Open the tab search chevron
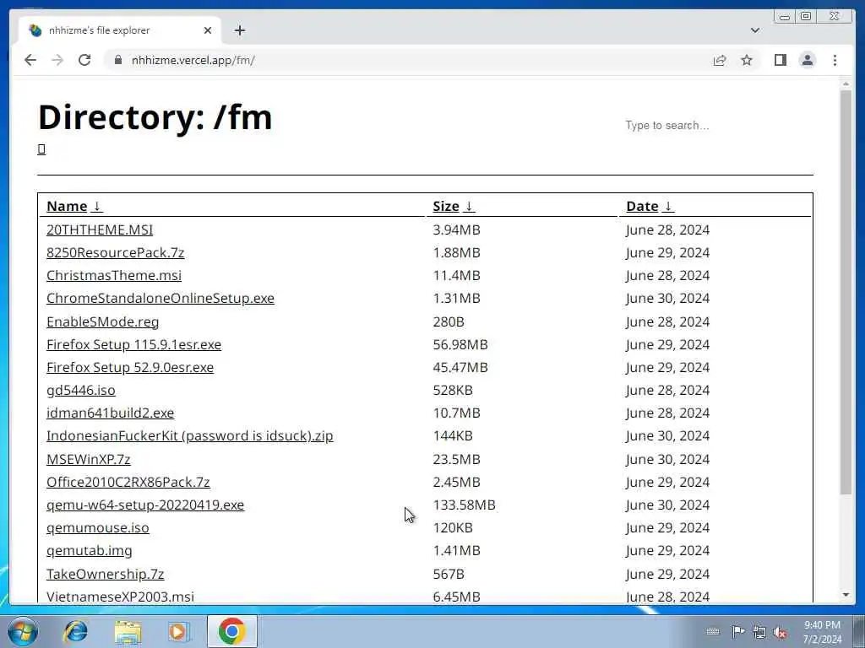Viewport: 865px width, 648px height. 754,30
